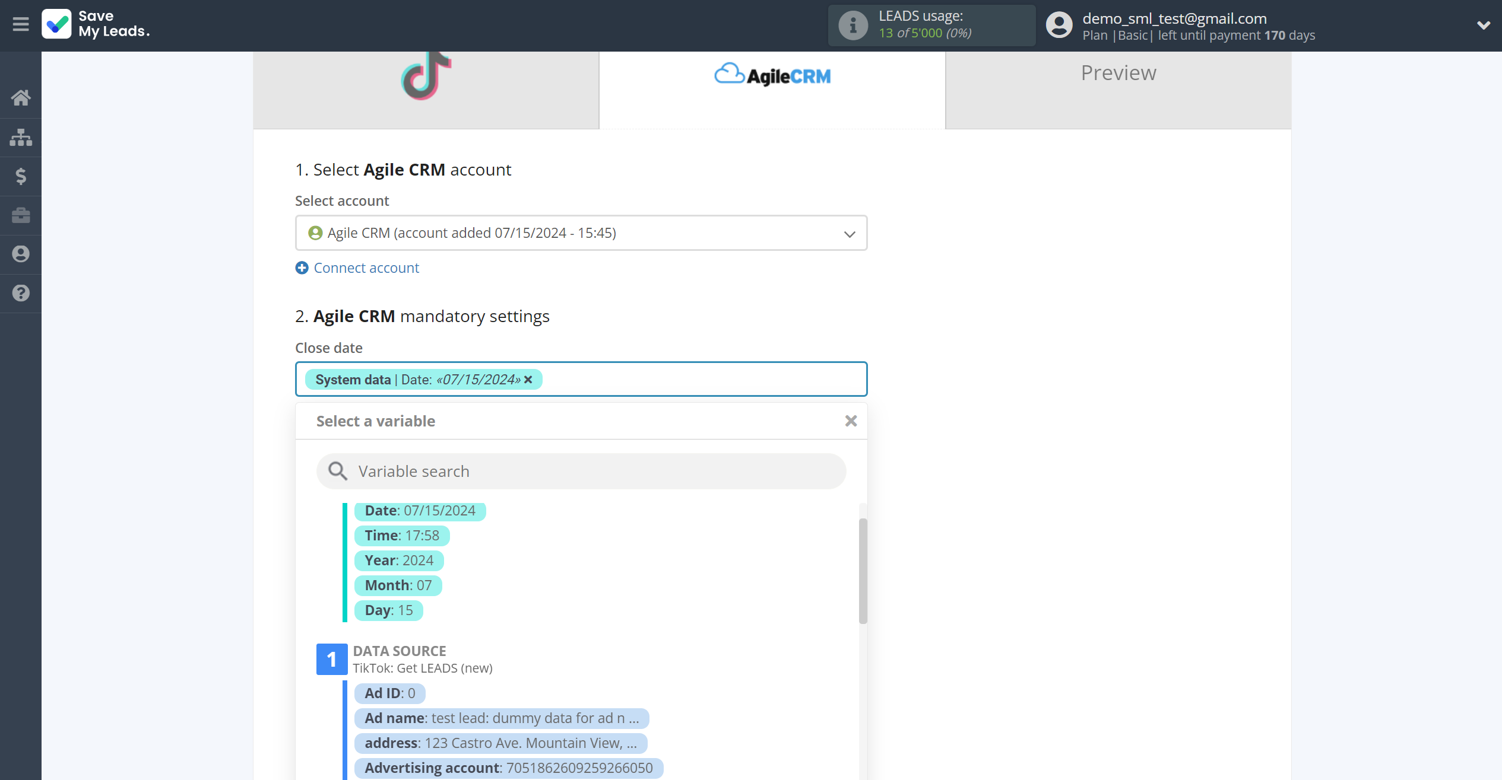Click the Variable search field
1502x780 pixels.
click(581, 472)
